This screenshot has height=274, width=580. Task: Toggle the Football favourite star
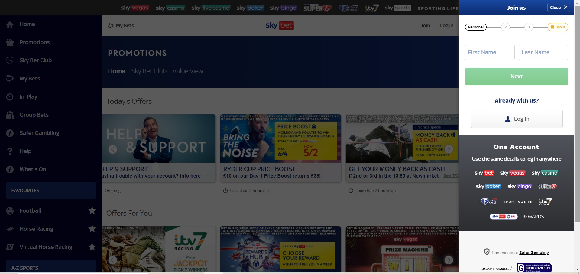(92, 210)
